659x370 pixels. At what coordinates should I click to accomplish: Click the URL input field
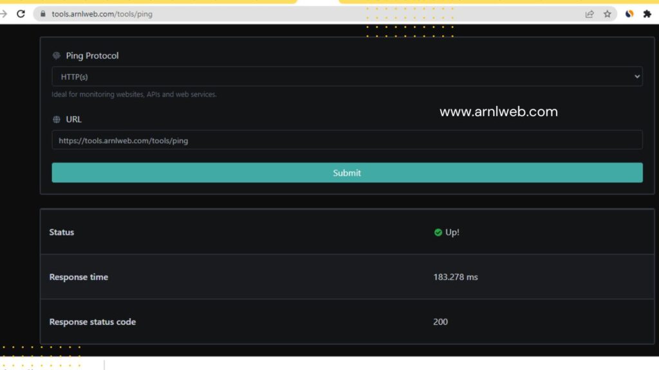point(347,139)
